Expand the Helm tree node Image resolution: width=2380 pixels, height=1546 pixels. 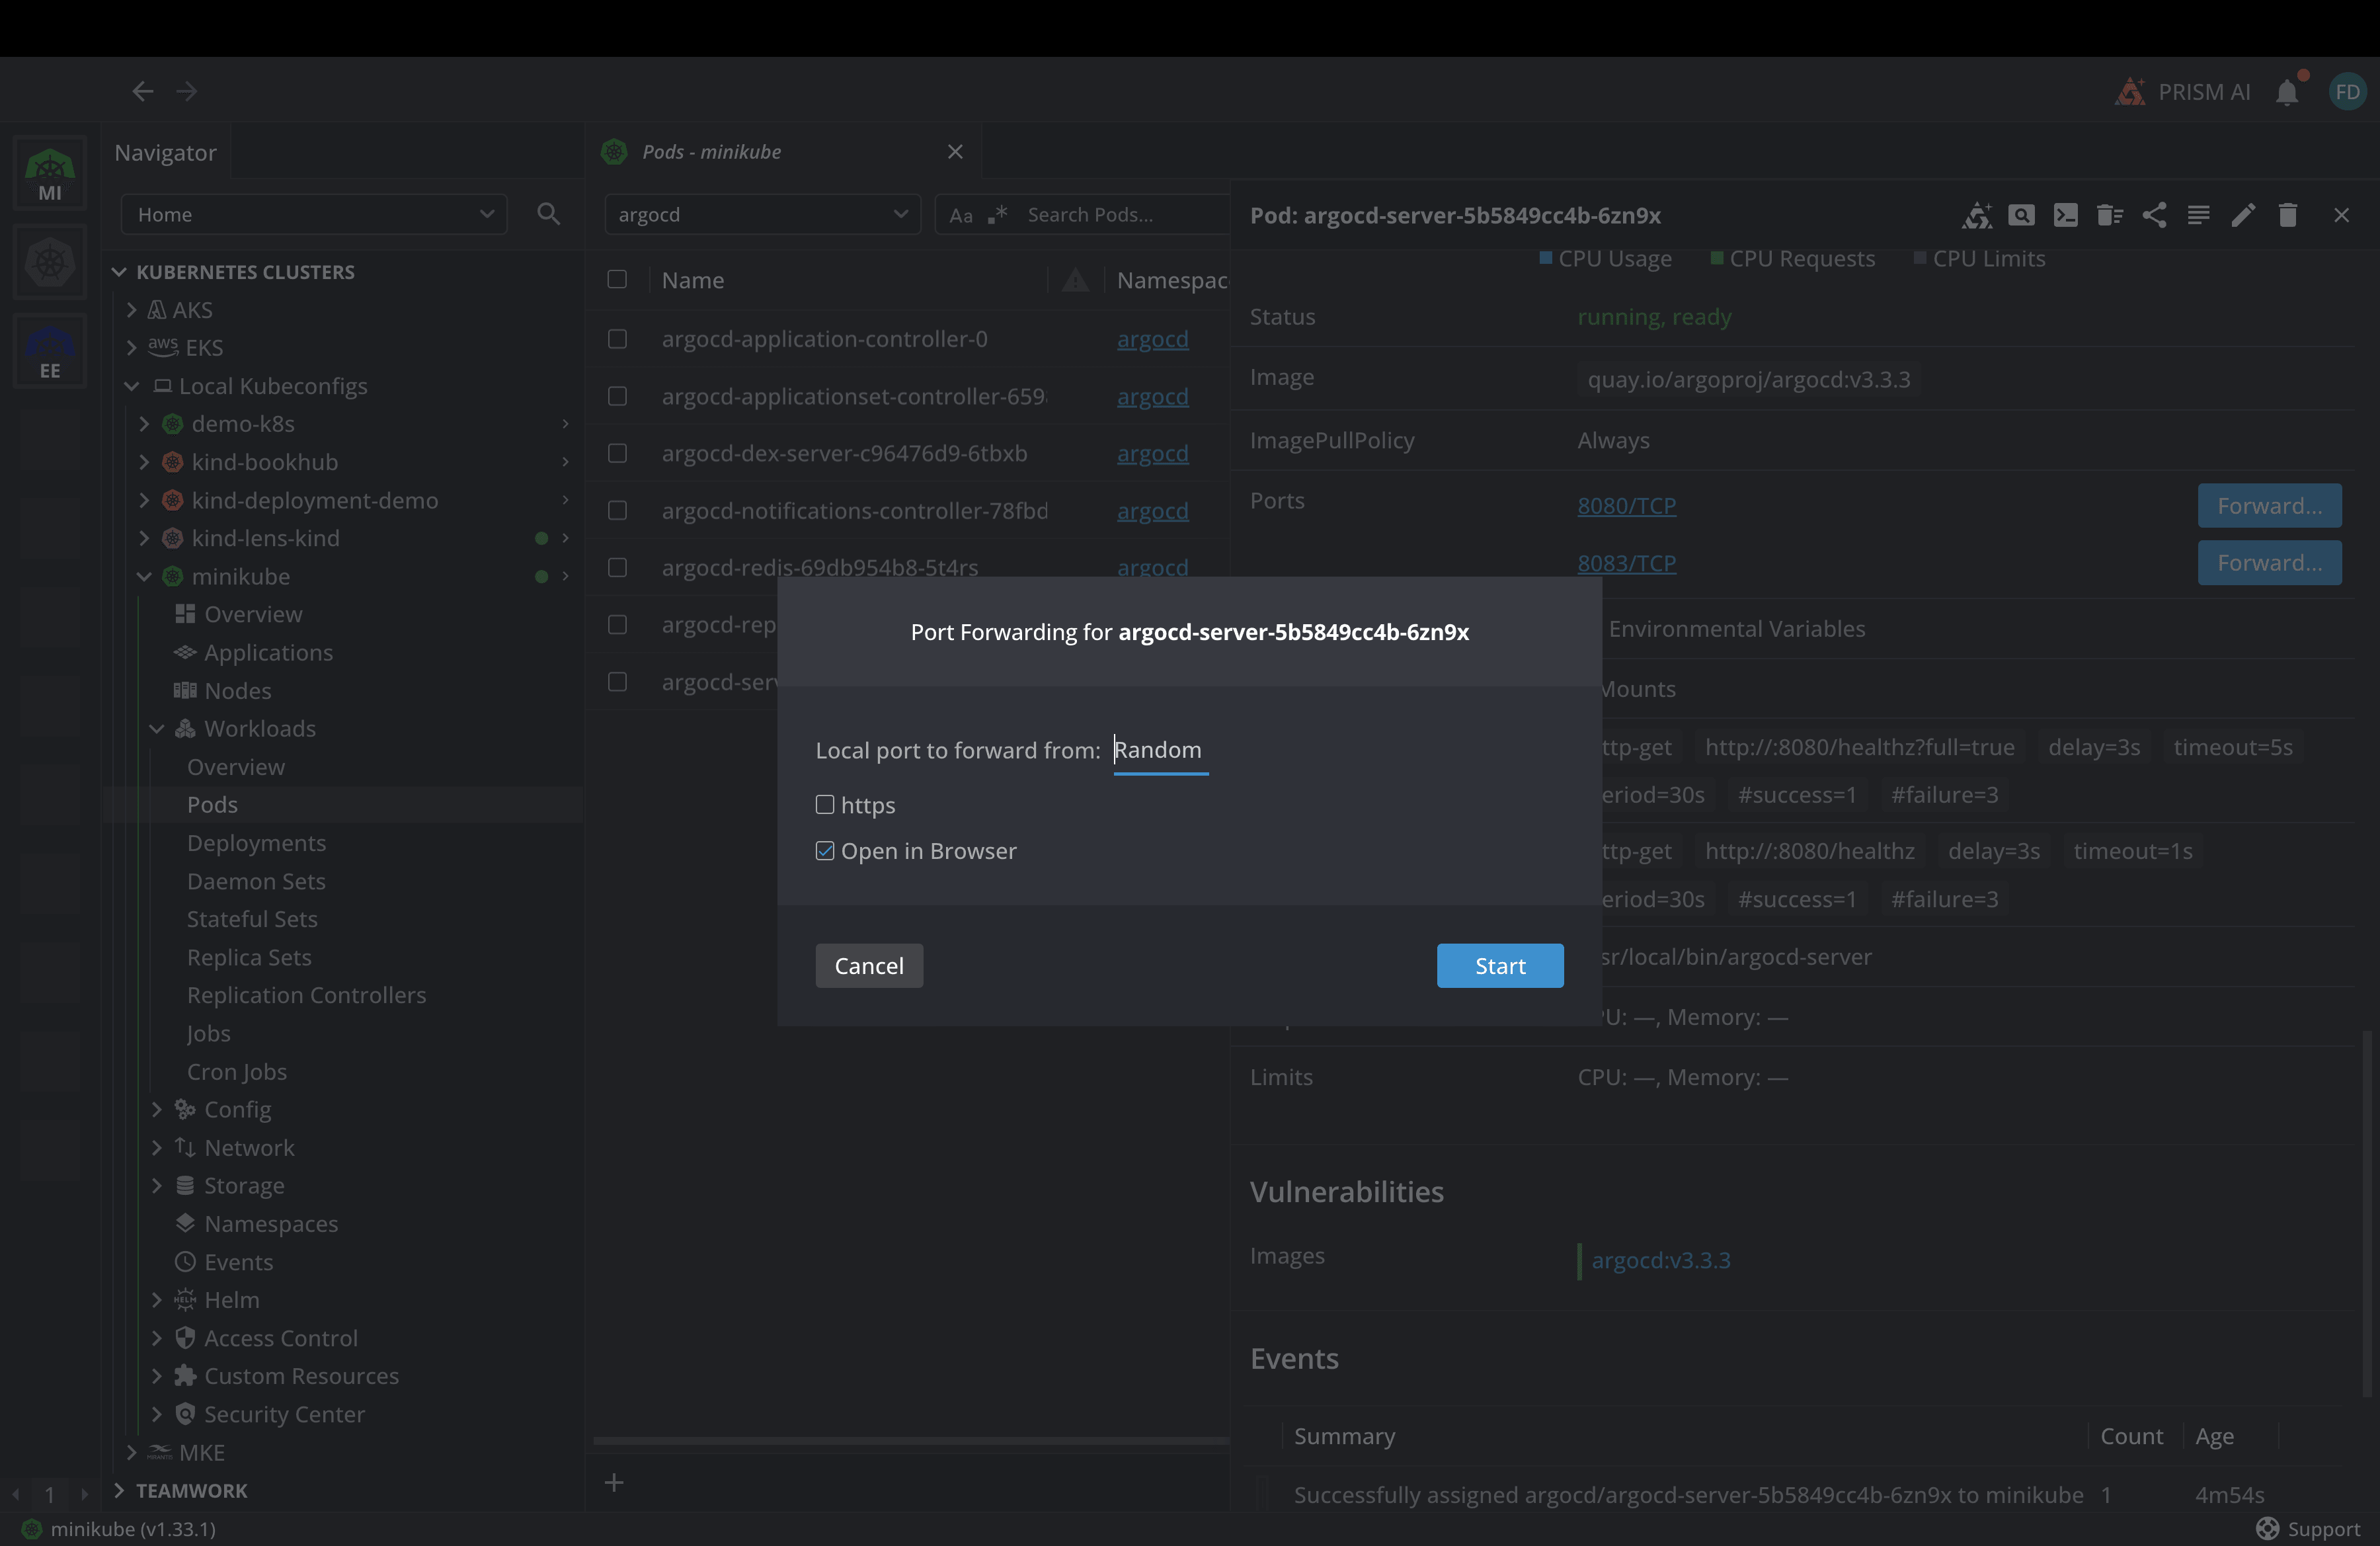coord(157,1300)
